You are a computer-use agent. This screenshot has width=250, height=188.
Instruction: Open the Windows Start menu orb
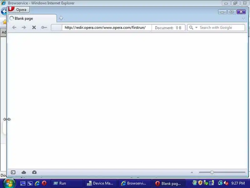click(x=9, y=183)
